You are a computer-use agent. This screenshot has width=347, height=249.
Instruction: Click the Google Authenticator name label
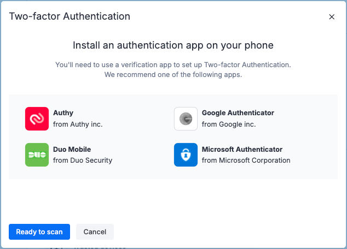click(x=238, y=113)
